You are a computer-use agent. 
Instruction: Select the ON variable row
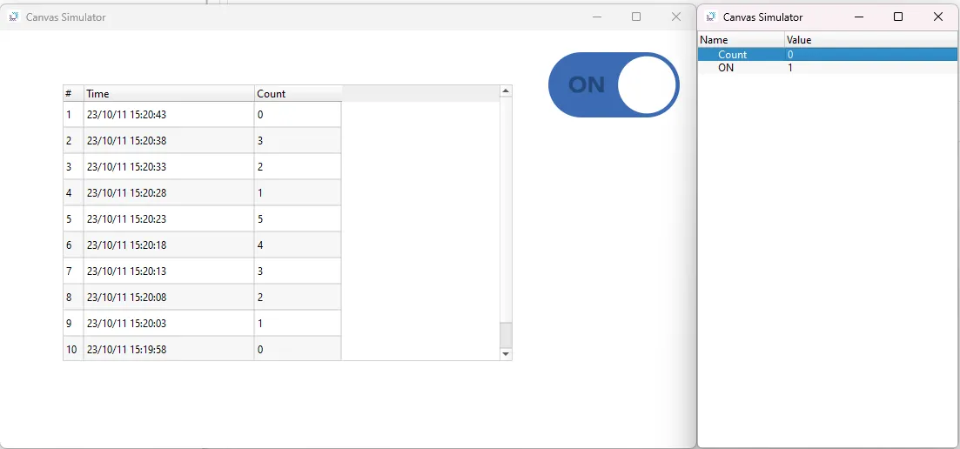tap(726, 67)
